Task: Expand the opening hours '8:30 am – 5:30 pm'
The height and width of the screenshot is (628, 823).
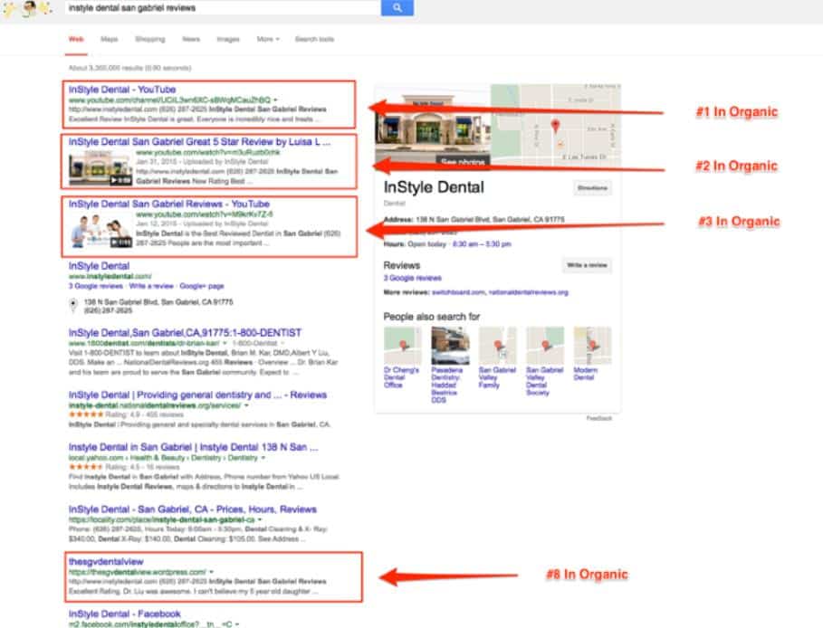Action: (x=482, y=244)
